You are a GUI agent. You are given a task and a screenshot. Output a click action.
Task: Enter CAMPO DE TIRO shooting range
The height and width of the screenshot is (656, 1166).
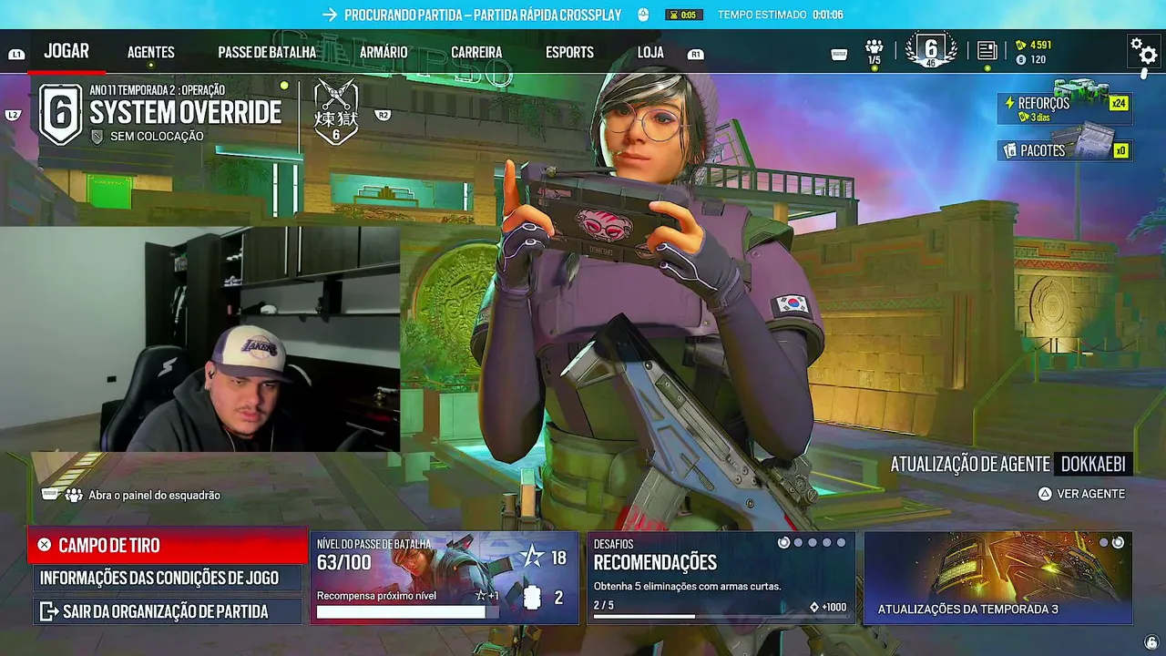pyautogui.click(x=169, y=545)
